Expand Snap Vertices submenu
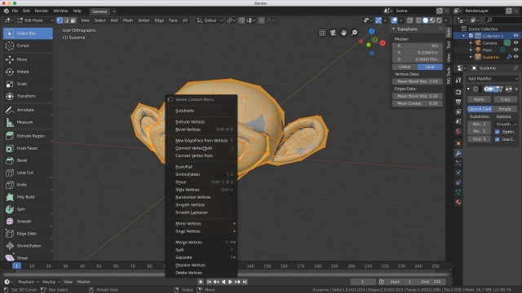Screen dimensions: 522x293 [201, 231]
